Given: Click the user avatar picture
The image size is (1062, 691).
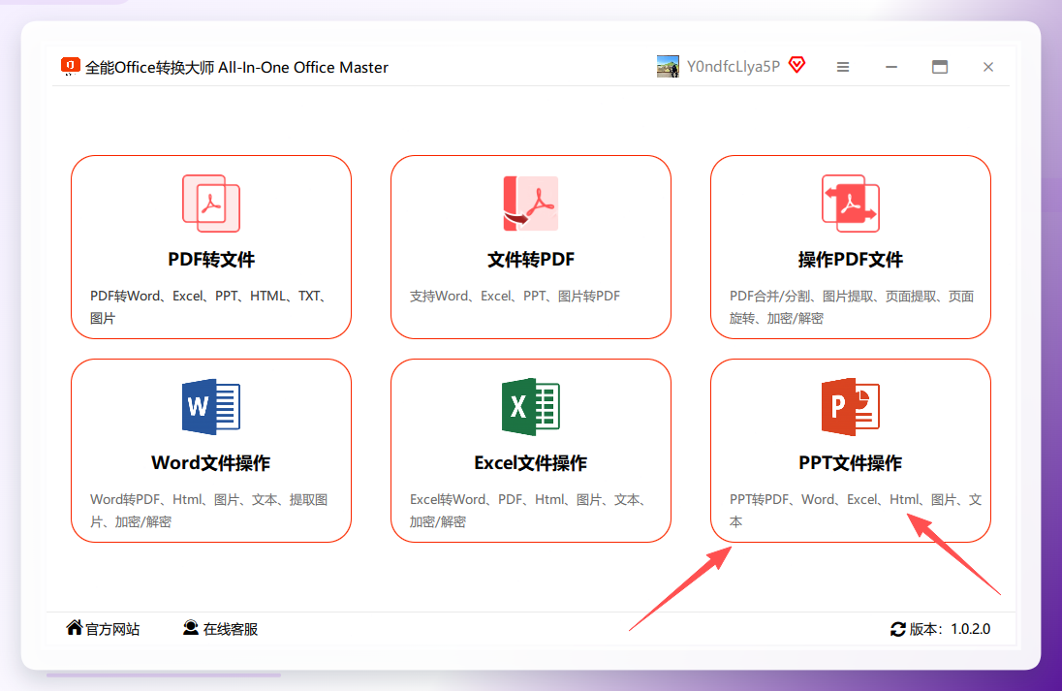Looking at the screenshot, I should pos(668,67).
